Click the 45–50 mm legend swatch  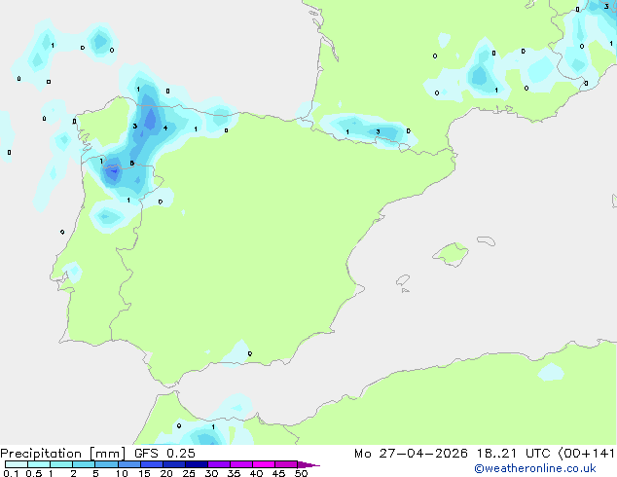tap(286, 464)
